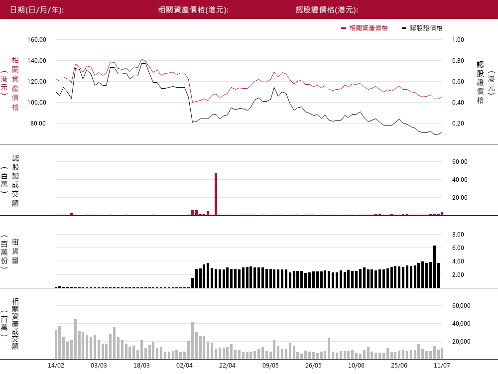Screen dimensions: 498x374
Task: Toggle the 認股證價格 legend label
Action: 426,28
